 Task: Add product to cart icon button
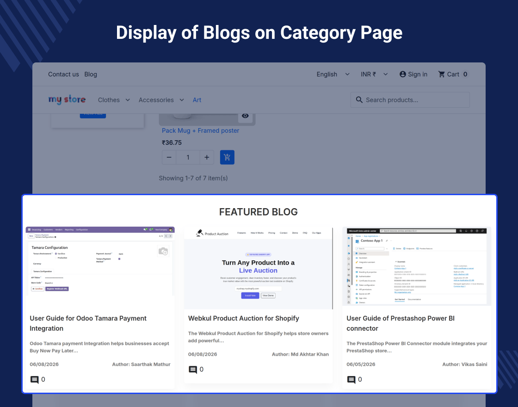[x=227, y=157]
